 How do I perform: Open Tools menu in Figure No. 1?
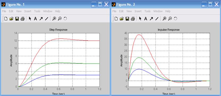pyautogui.click(x=37, y=11)
